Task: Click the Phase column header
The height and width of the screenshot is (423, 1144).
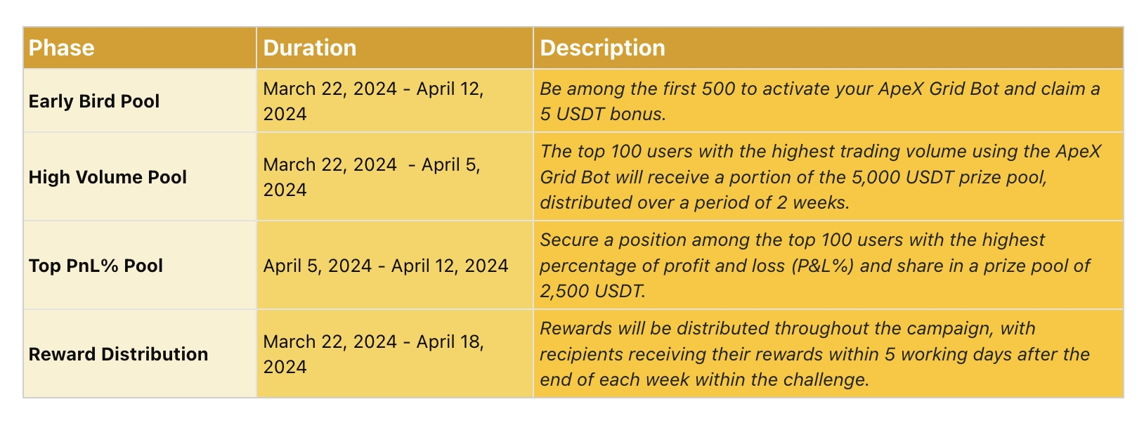Action: (140, 48)
